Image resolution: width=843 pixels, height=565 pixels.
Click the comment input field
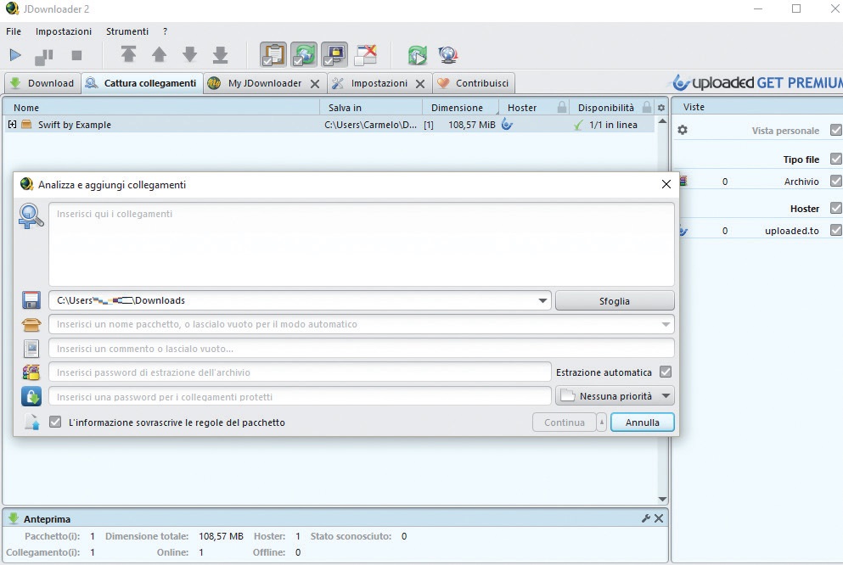362,349
